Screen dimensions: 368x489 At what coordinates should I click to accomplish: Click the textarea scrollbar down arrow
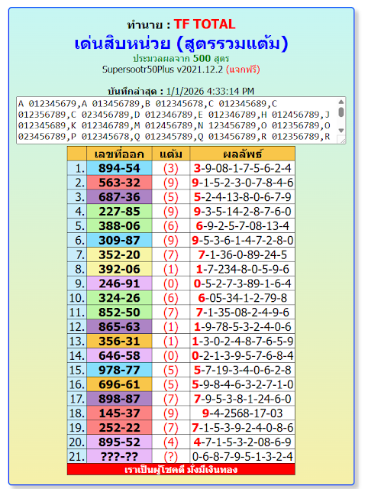[341, 131]
